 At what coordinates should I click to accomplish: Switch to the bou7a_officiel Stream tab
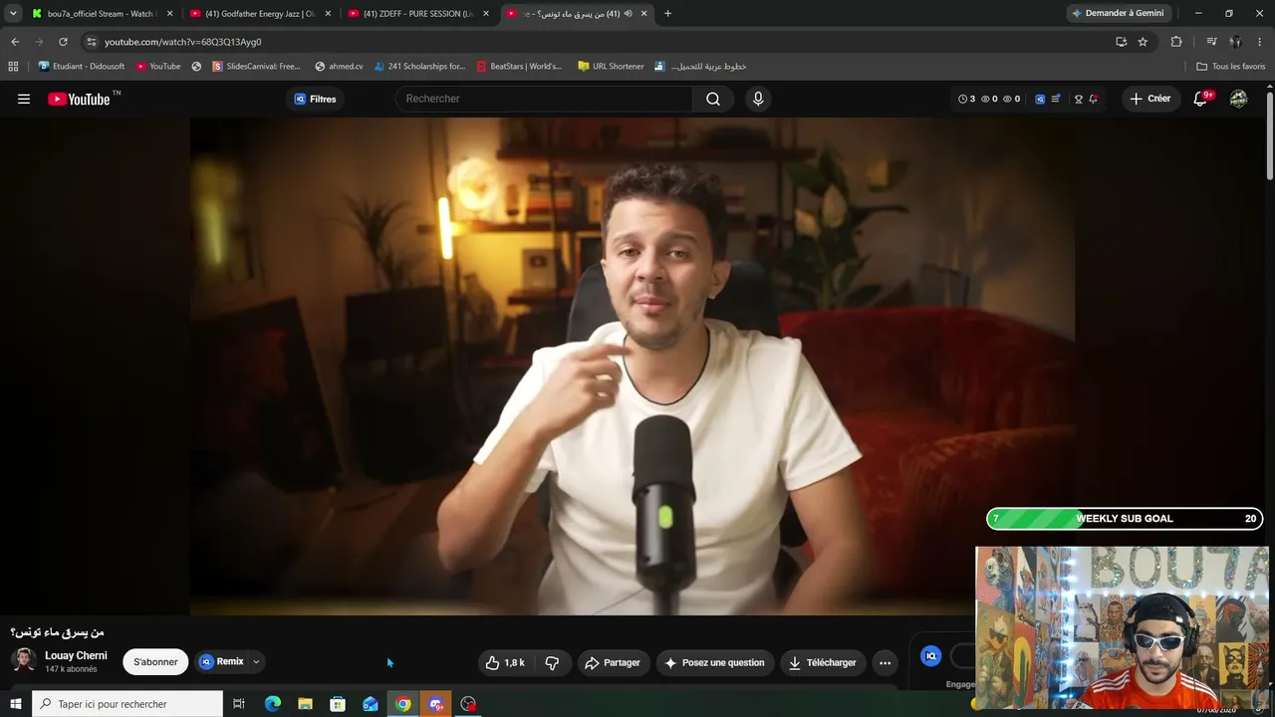(x=103, y=14)
